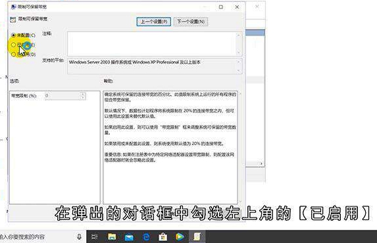This screenshot has width=377, height=243.
Task: Click the supported platform box scrollbar down arrow
Action: point(239,70)
